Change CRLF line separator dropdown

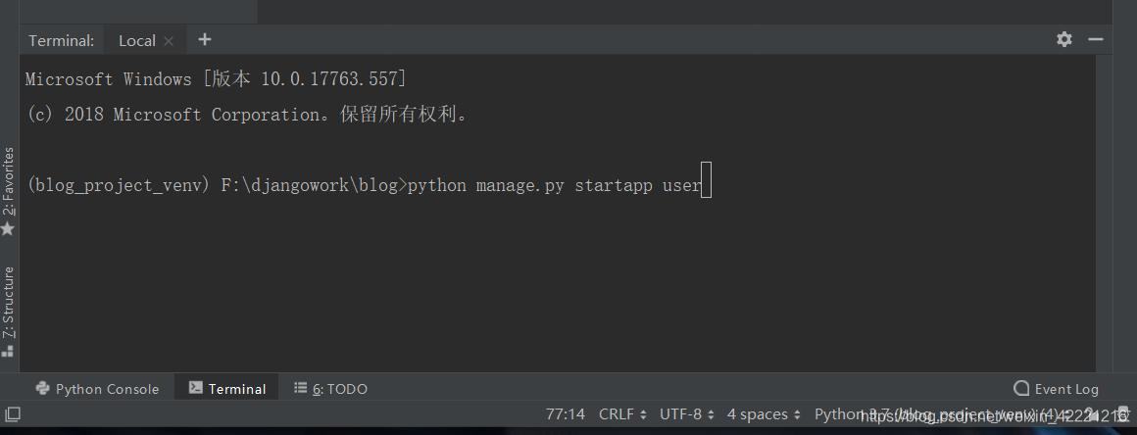click(x=622, y=414)
